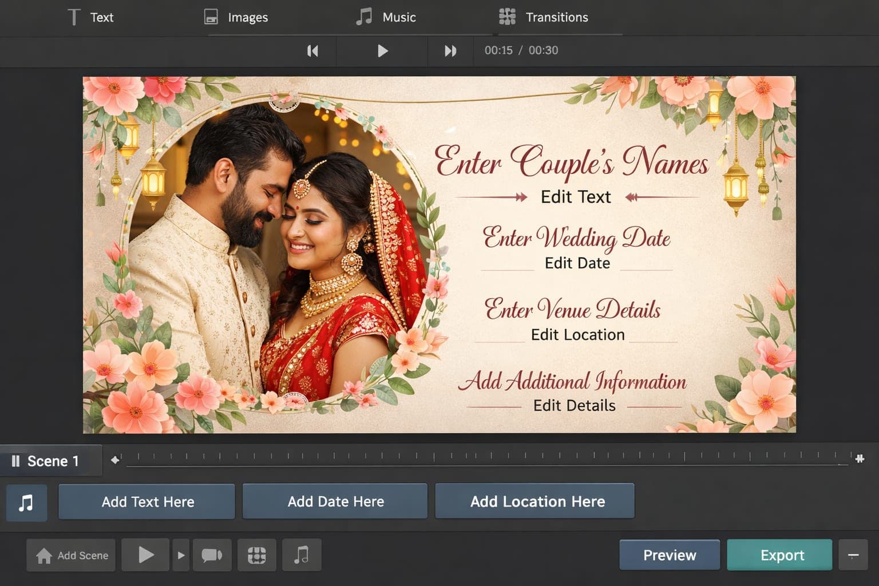Toggle pause on the Scene 1 tab
The height and width of the screenshot is (586, 879).
tap(15, 461)
